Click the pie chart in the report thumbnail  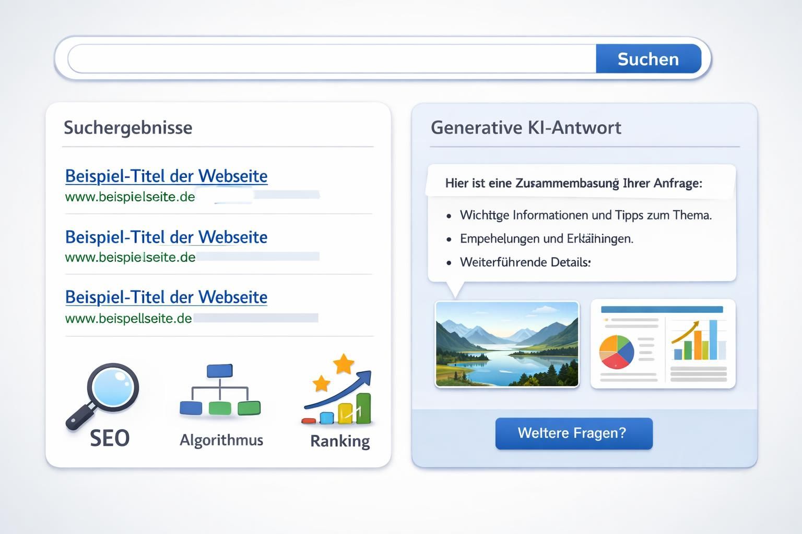tap(617, 352)
